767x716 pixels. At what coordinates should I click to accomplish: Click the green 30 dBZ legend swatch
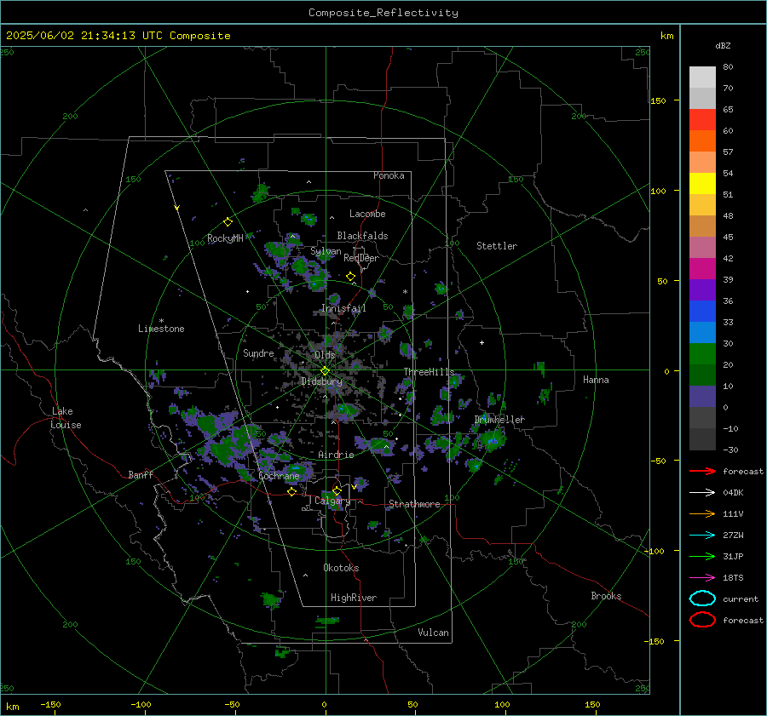point(702,354)
